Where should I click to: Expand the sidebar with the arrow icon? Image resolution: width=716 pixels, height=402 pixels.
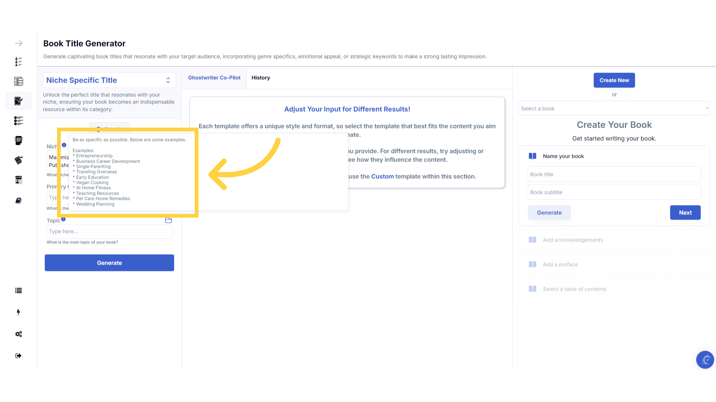(19, 44)
